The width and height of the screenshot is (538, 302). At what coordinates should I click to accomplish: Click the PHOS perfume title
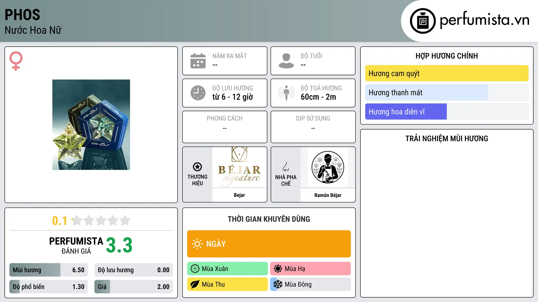click(x=22, y=15)
